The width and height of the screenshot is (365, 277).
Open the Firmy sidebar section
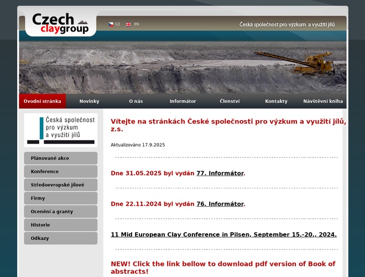[x=60, y=198]
